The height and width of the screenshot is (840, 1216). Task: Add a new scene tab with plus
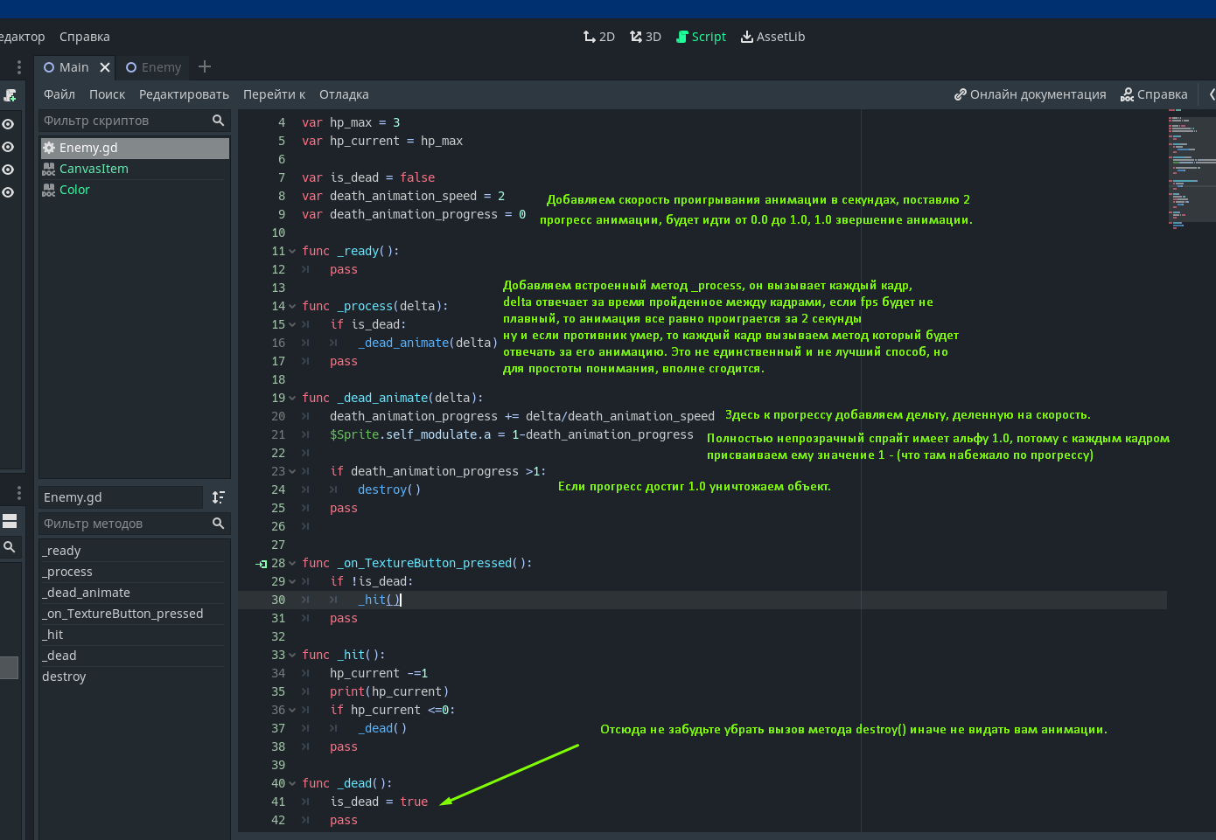click(x=205, y=67)
